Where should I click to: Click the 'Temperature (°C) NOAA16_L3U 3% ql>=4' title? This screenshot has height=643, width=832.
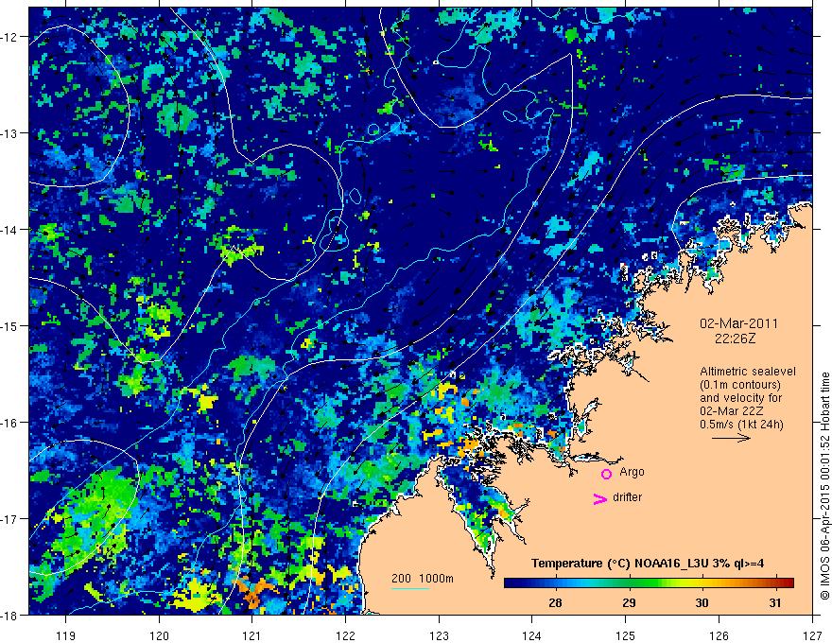648,564
